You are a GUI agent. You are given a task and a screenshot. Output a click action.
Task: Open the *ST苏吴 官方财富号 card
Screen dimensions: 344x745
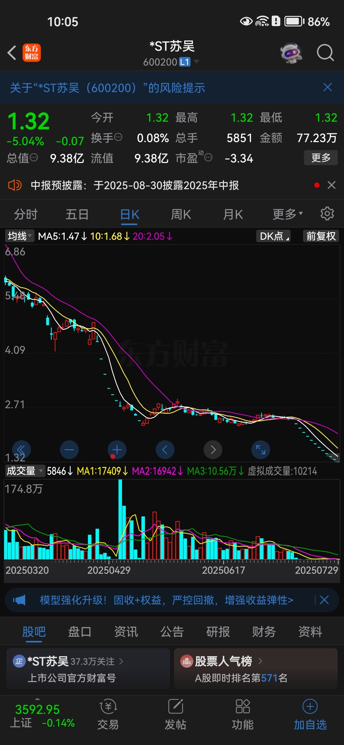coord(88,669)
